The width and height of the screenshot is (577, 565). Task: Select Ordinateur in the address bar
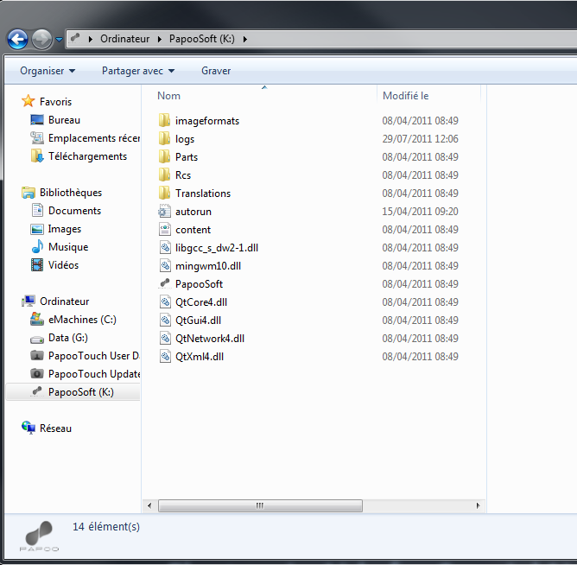click(124, 39)
